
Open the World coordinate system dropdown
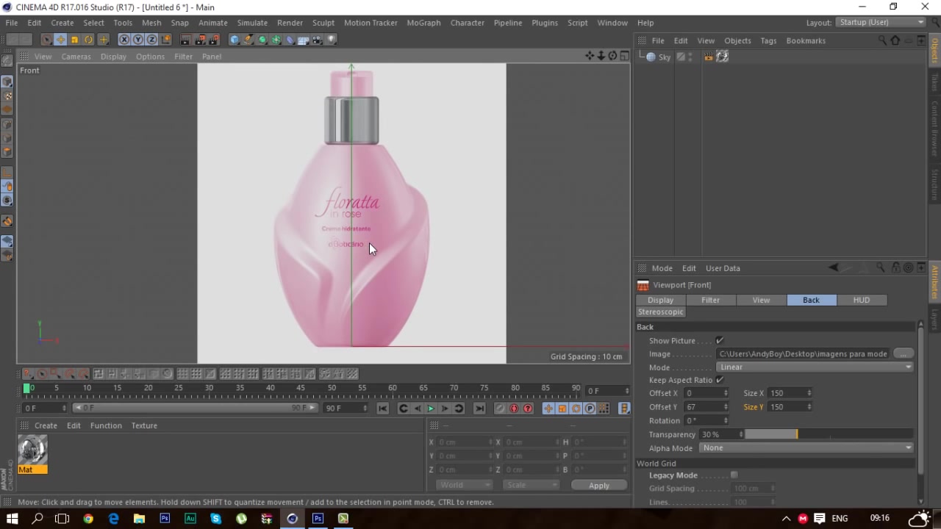pos(463,484)
